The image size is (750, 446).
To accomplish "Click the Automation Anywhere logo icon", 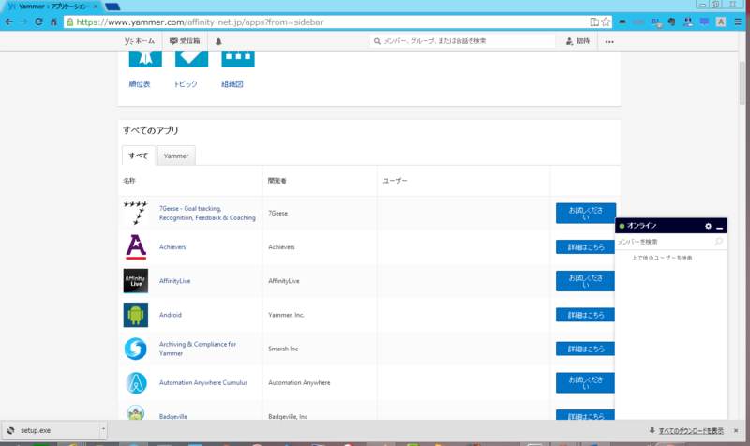I will 136,383.
